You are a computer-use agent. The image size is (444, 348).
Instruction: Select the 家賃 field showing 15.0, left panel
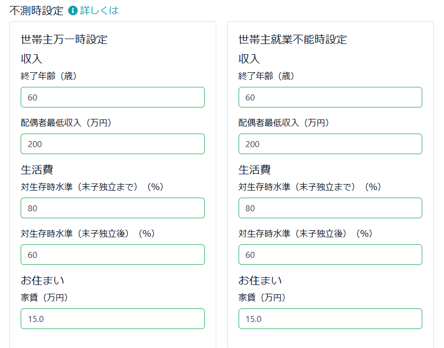[x=112, y=319]
